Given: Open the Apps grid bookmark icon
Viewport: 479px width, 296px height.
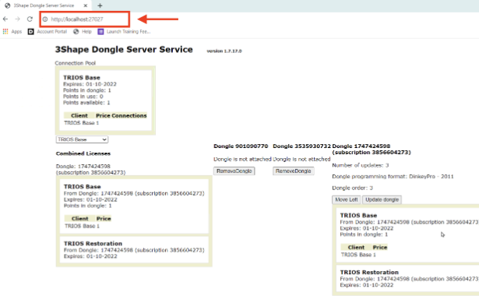Looking at the screenshot, I should (5, 31).
